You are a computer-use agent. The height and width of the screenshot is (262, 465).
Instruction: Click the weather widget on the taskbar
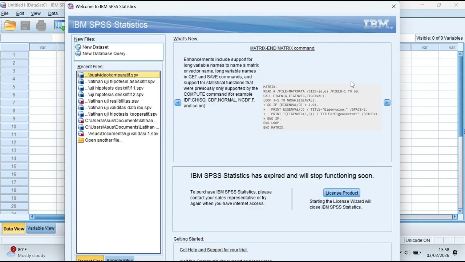click(27, 252)
